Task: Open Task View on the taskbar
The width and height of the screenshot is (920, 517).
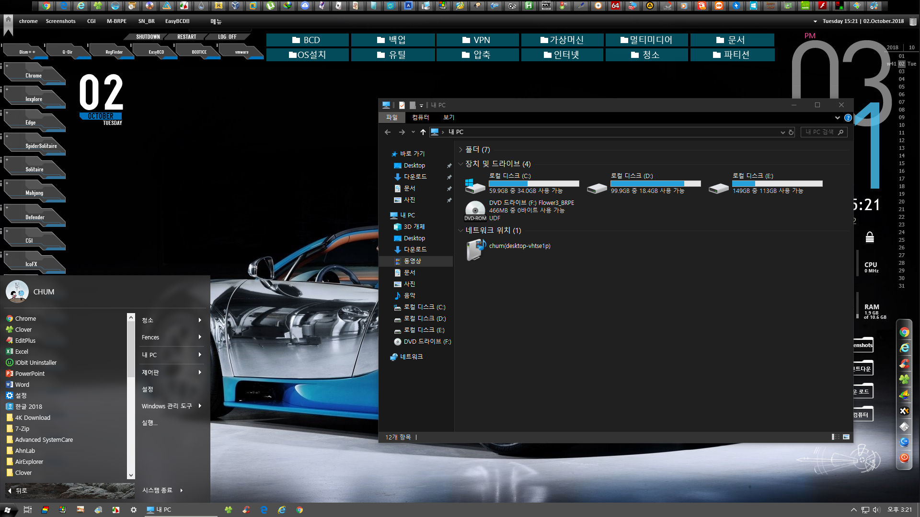Action: tap(27, 510)
